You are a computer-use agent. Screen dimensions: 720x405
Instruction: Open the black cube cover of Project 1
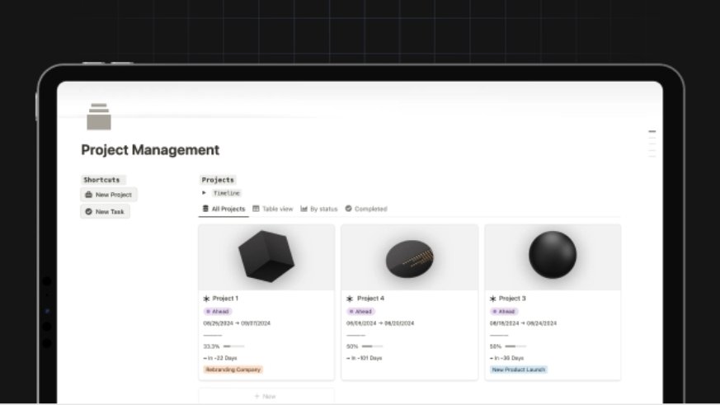tap(266, 257)
